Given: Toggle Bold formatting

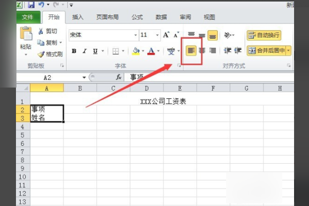Looking at the screenshot, I should 74,51.
